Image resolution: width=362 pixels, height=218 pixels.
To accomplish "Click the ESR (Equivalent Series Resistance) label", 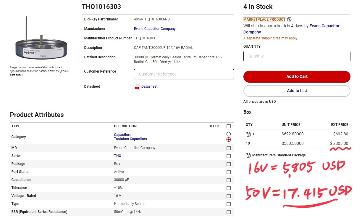I will 39,212.
